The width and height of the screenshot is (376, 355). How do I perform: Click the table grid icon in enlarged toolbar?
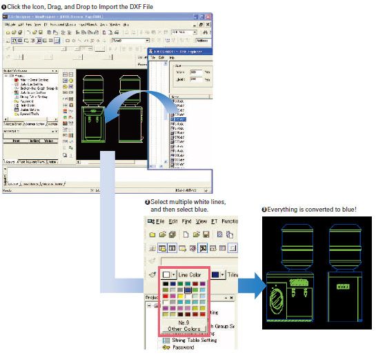[x=223, y=248]
